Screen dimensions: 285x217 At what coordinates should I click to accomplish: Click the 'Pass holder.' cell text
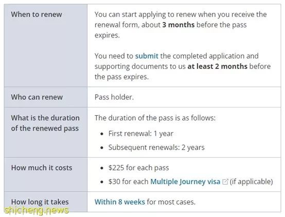pyautogui.click(x=114, y=97)
